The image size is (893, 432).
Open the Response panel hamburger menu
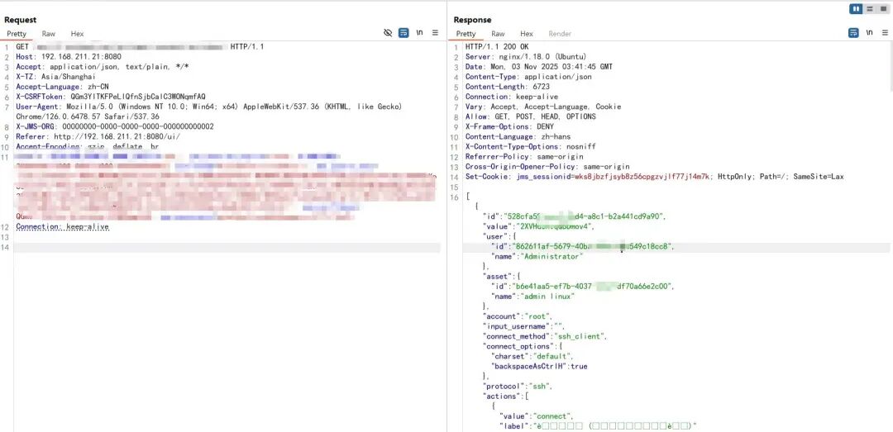(x=885, y=33)
